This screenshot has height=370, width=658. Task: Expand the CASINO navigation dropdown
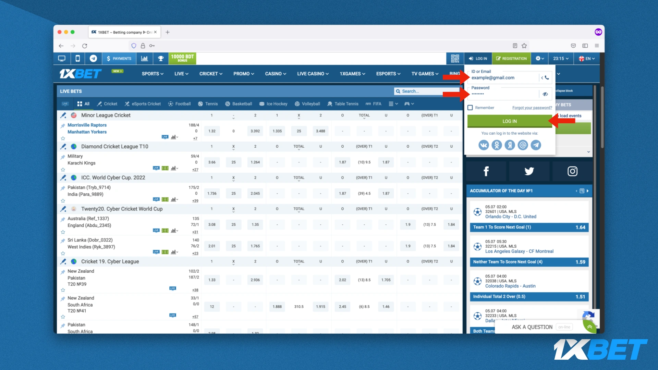pos(276,74)
